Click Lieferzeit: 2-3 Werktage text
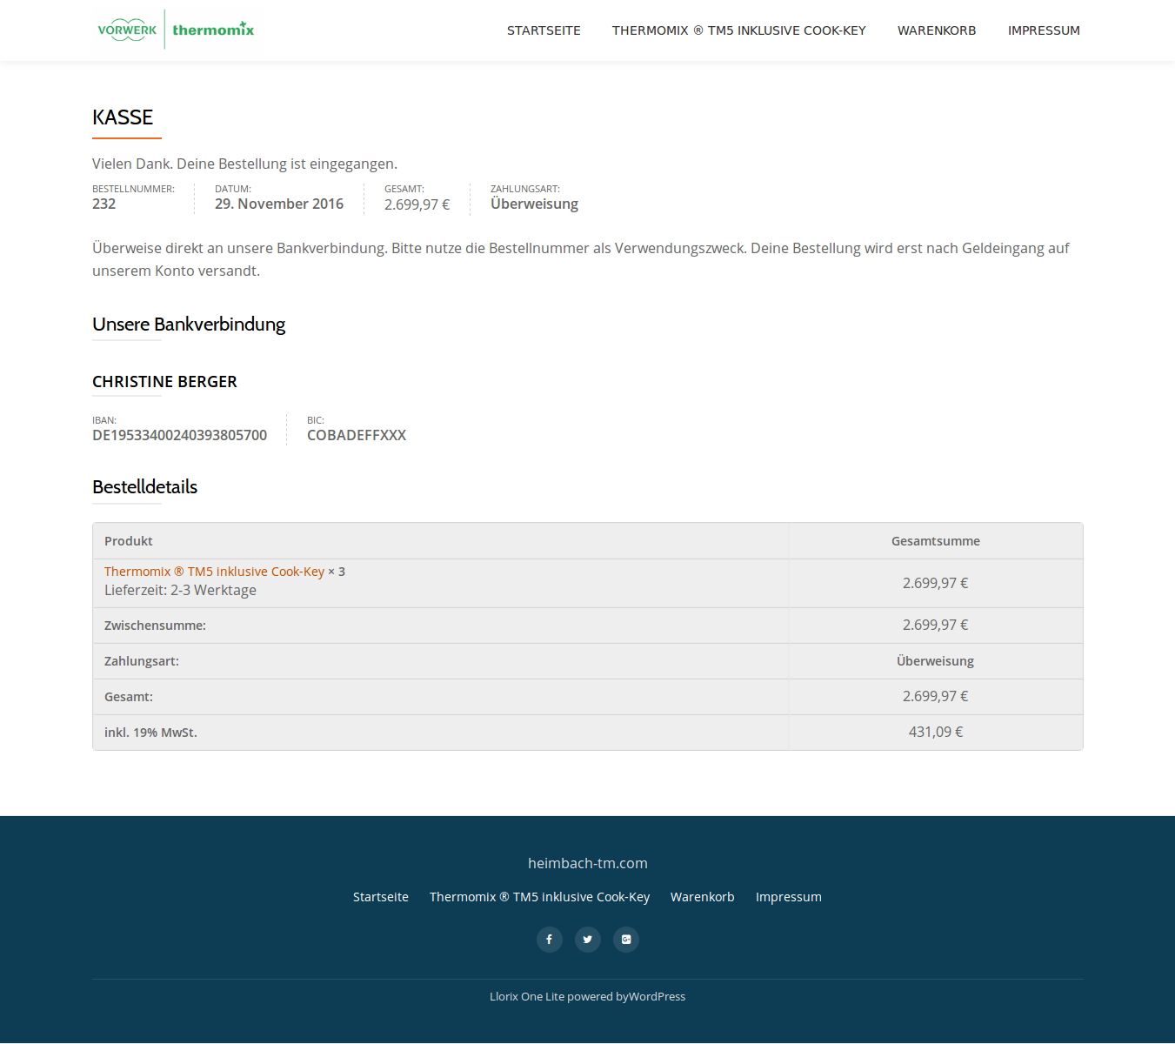This screenshot has height=1044, width=1175. click(x=180, y=590)
